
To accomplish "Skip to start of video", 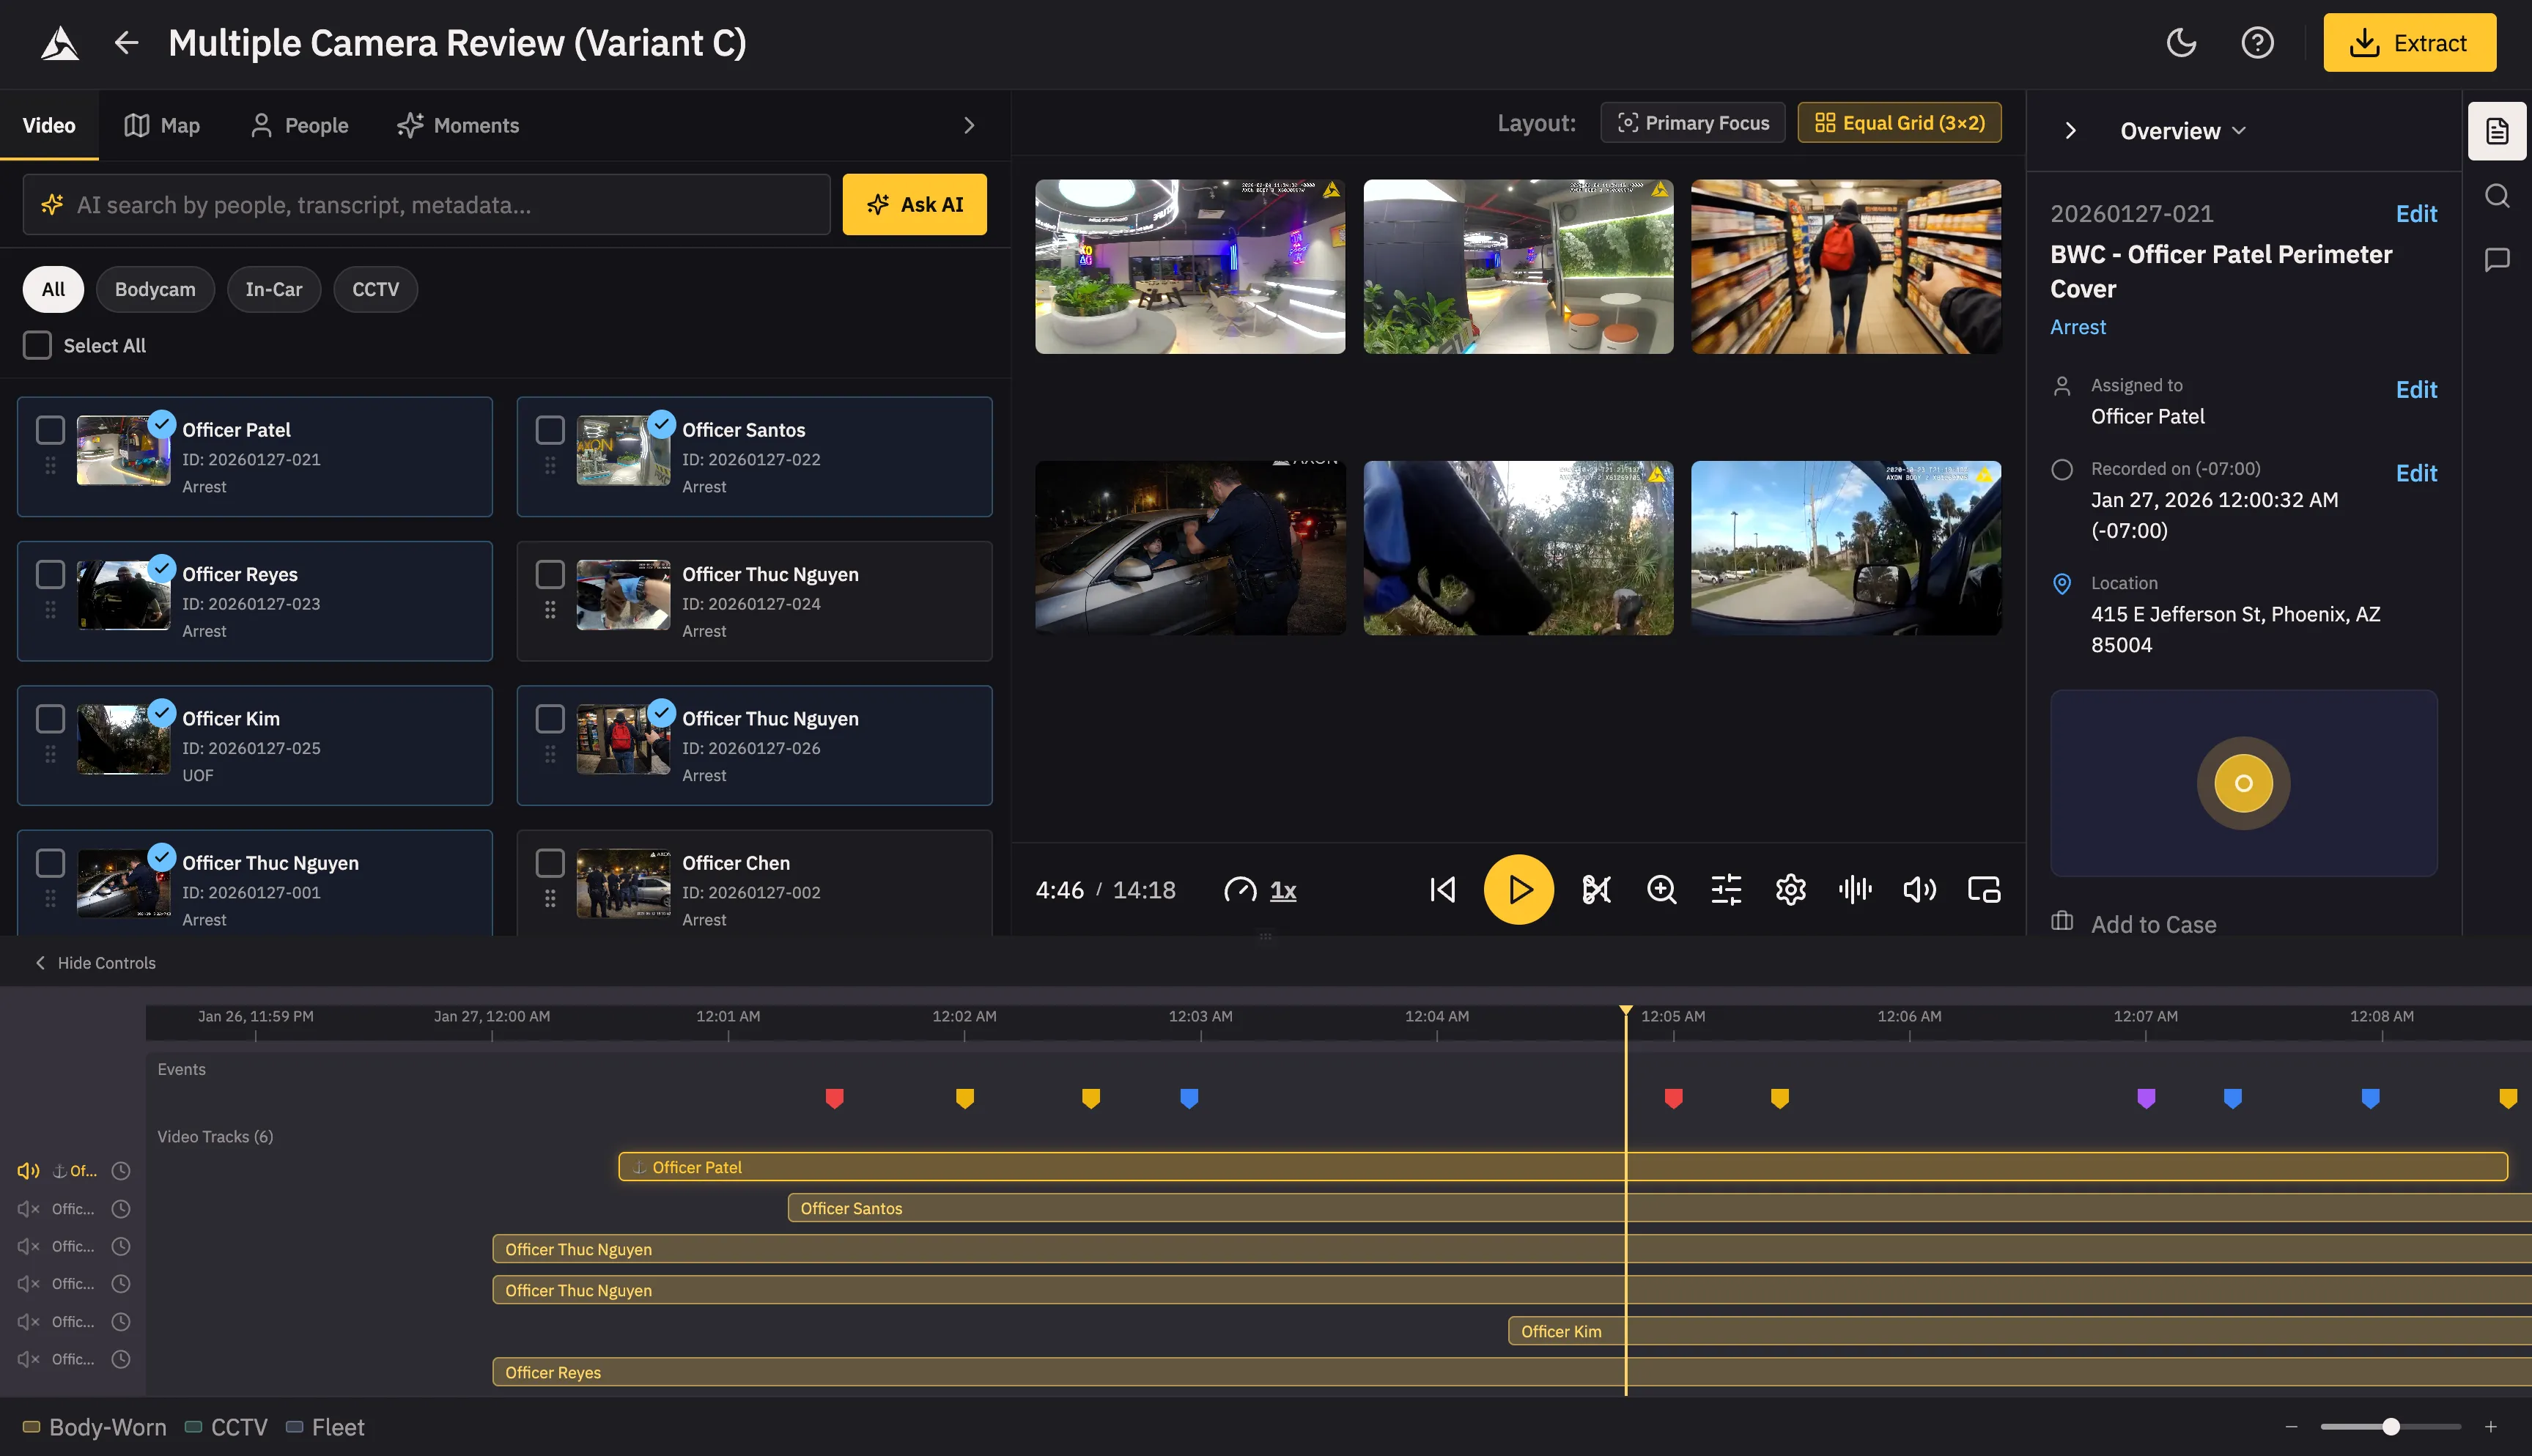I will pyautogui.click(x=1442, y=889).
